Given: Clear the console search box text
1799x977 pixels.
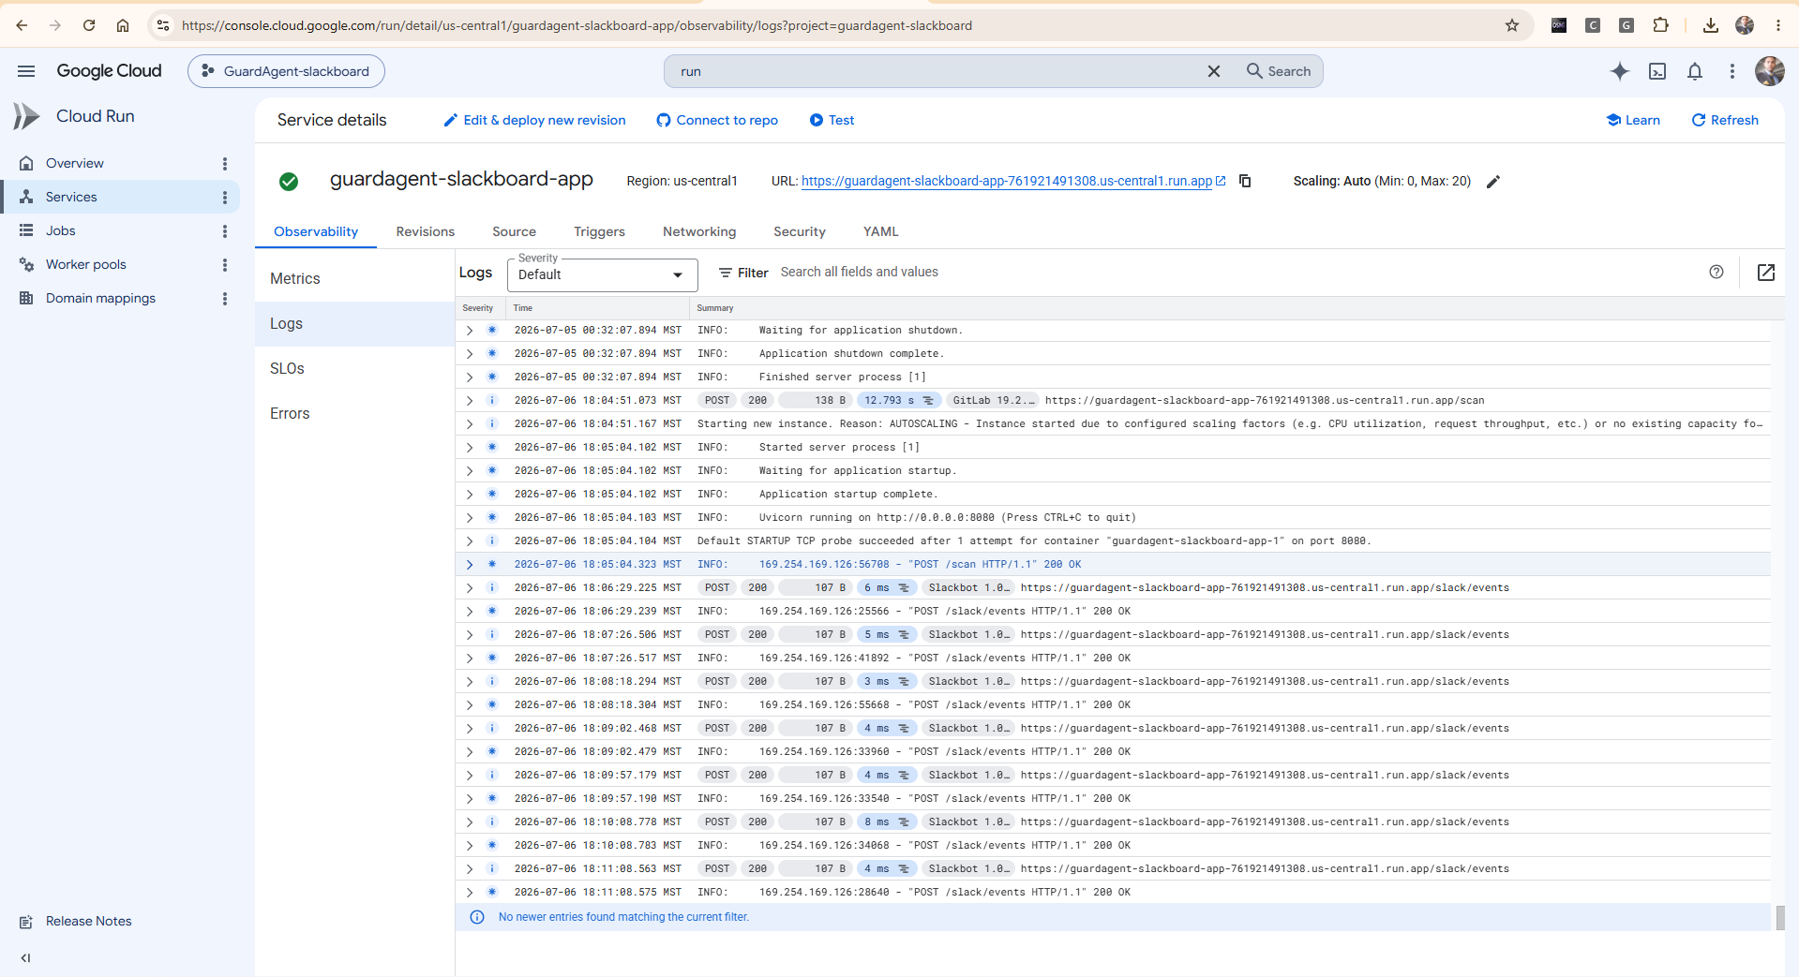Looking at the screenshot, I should [x=1214, y=71].
